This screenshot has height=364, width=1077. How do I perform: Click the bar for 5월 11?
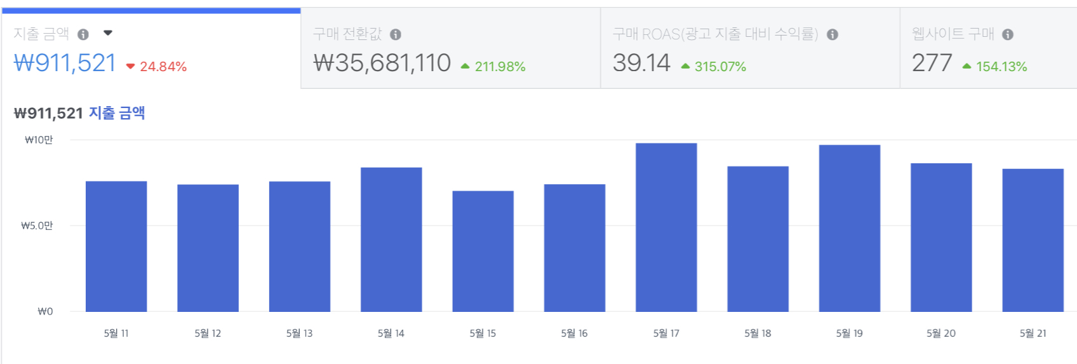[x=116, y=246]
